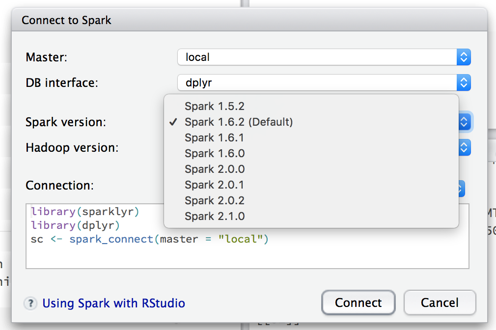496x330 pixels.
Task: Select Spark 2.0.0 version
Action: (311, 169)
